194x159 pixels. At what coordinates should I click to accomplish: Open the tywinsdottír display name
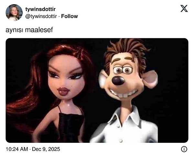coord(40,9)
